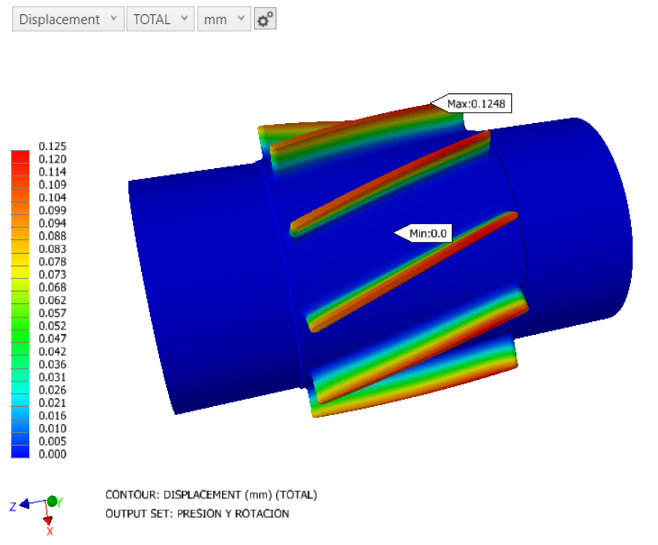Pick the yellow legend band near 0.078
The image size is (658, 545).
(20, 261)
